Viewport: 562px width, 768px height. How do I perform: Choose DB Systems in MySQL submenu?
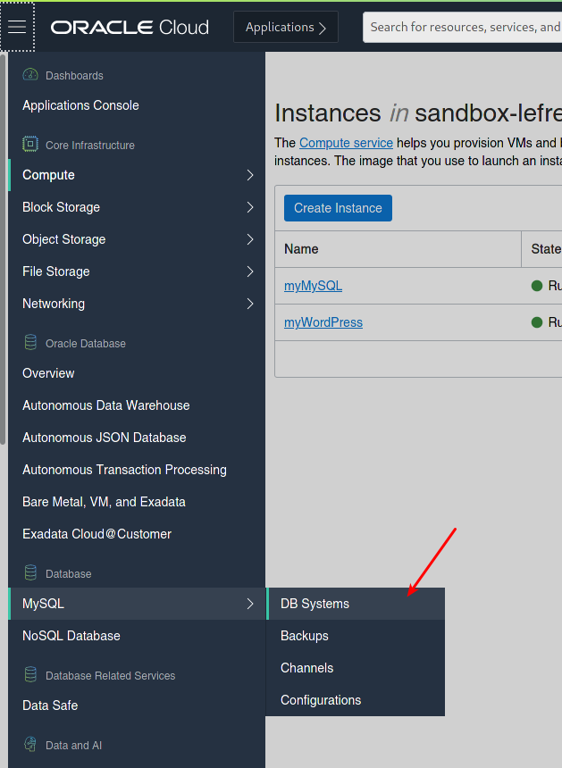point(356,604)
